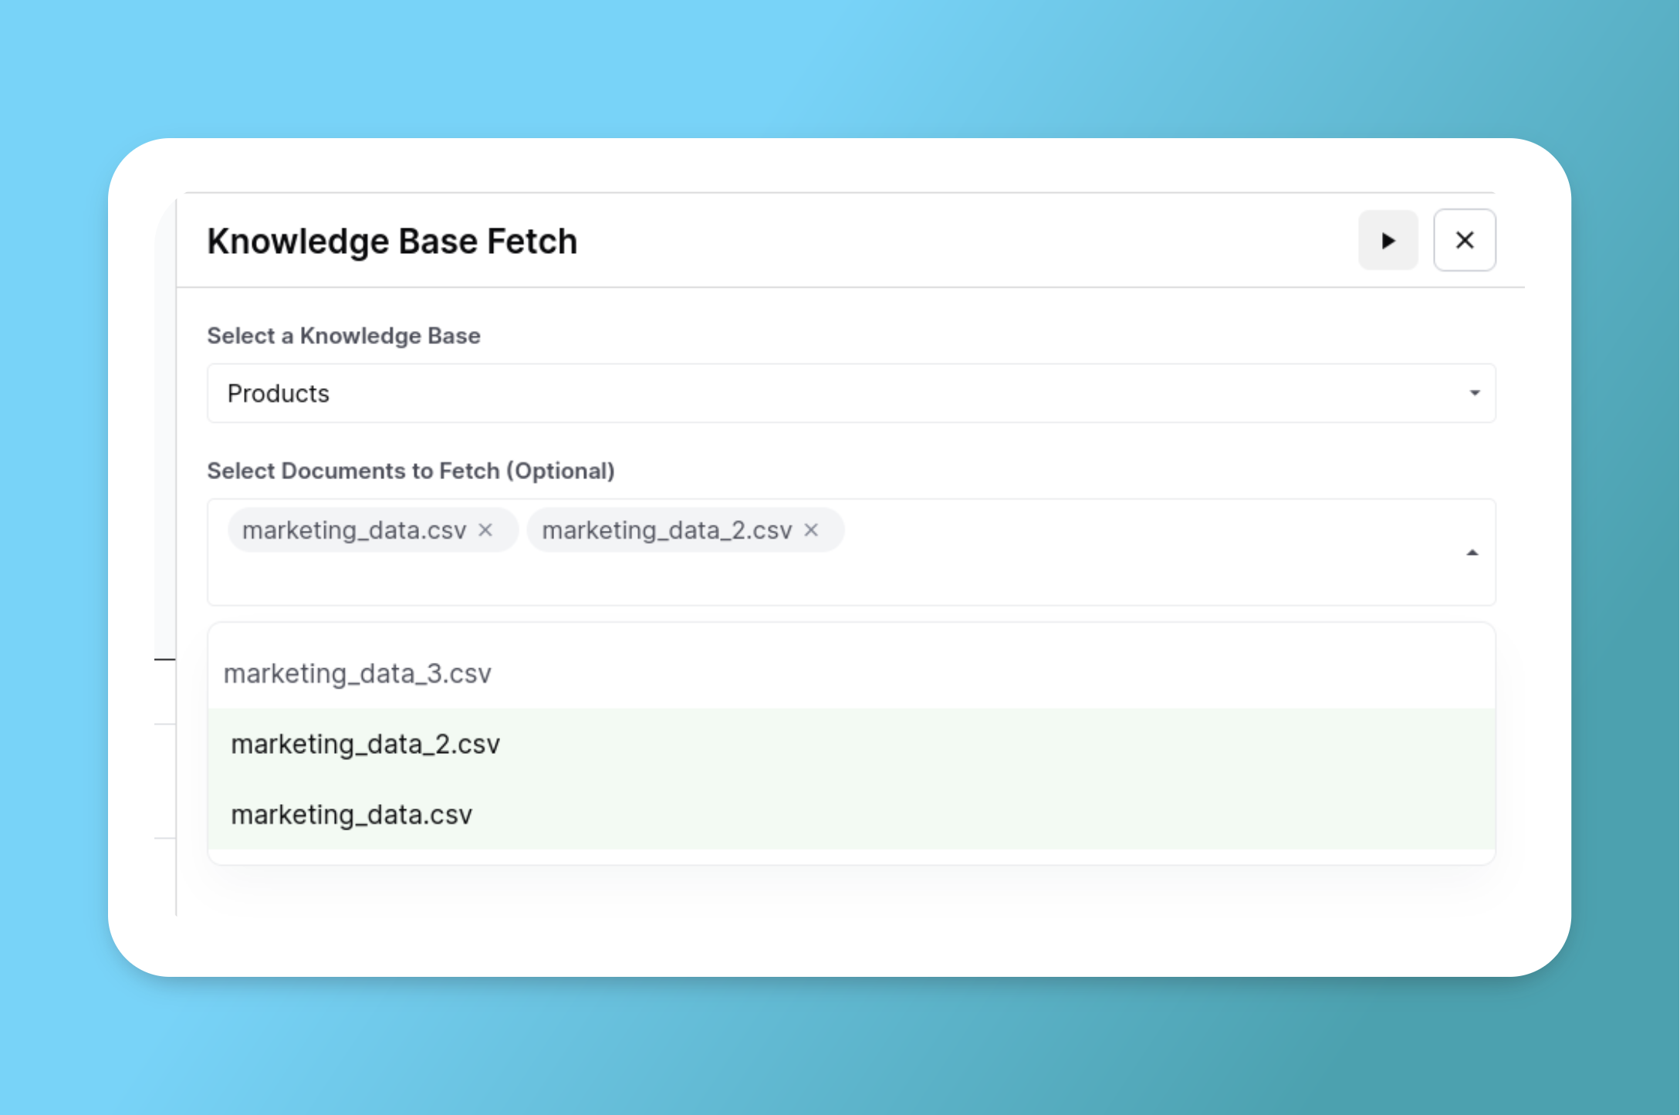
Task: Click the marketing_data_2.csv tag label
Action: click(667, 530)
